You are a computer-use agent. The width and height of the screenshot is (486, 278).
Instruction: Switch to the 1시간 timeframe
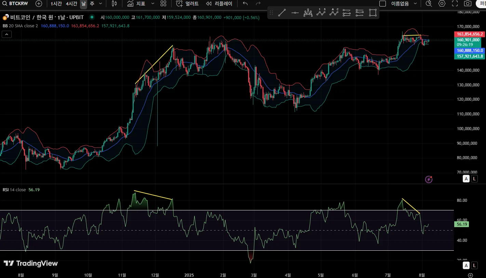click(x=56, y=4)
